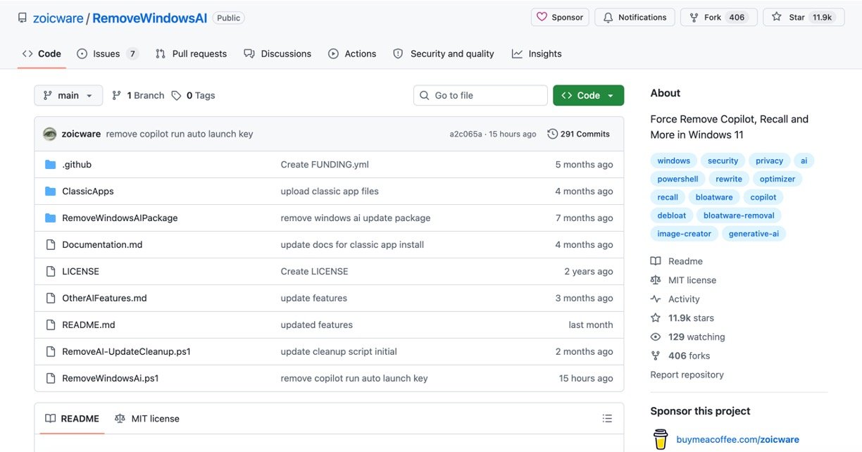Click the repository icon beside zoicware
Viewport: 862px width, 452px height.
(x=23, y=18)
